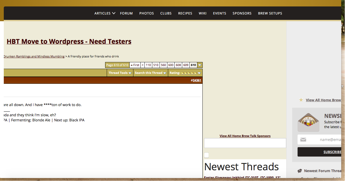The width and height of the screenshot is (345, 181).
Task: Open the Thread Tools dropdown
Action: pos(120,73)
